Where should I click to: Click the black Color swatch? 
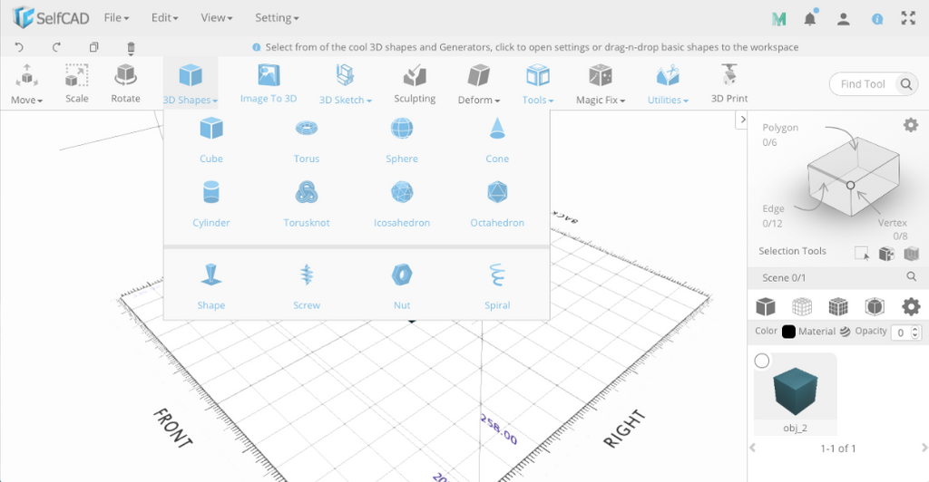tap(788, 332)
